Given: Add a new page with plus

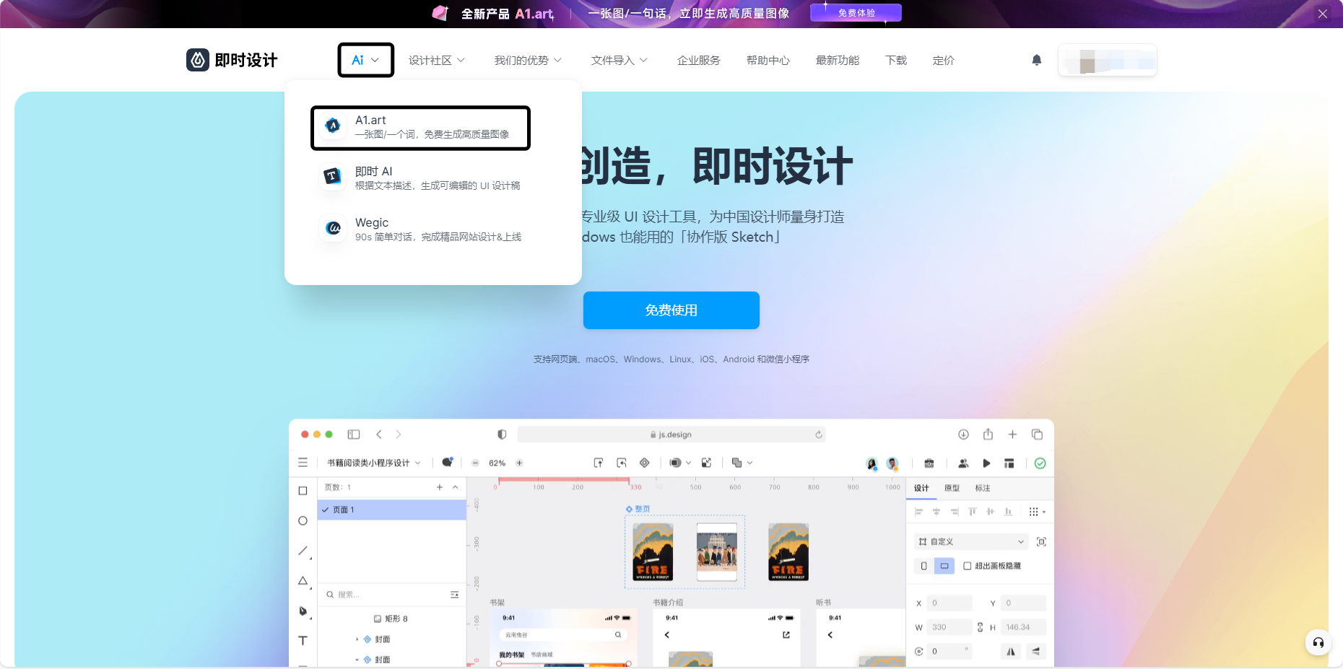Looking at the screenshot, I should click(440, 487).
